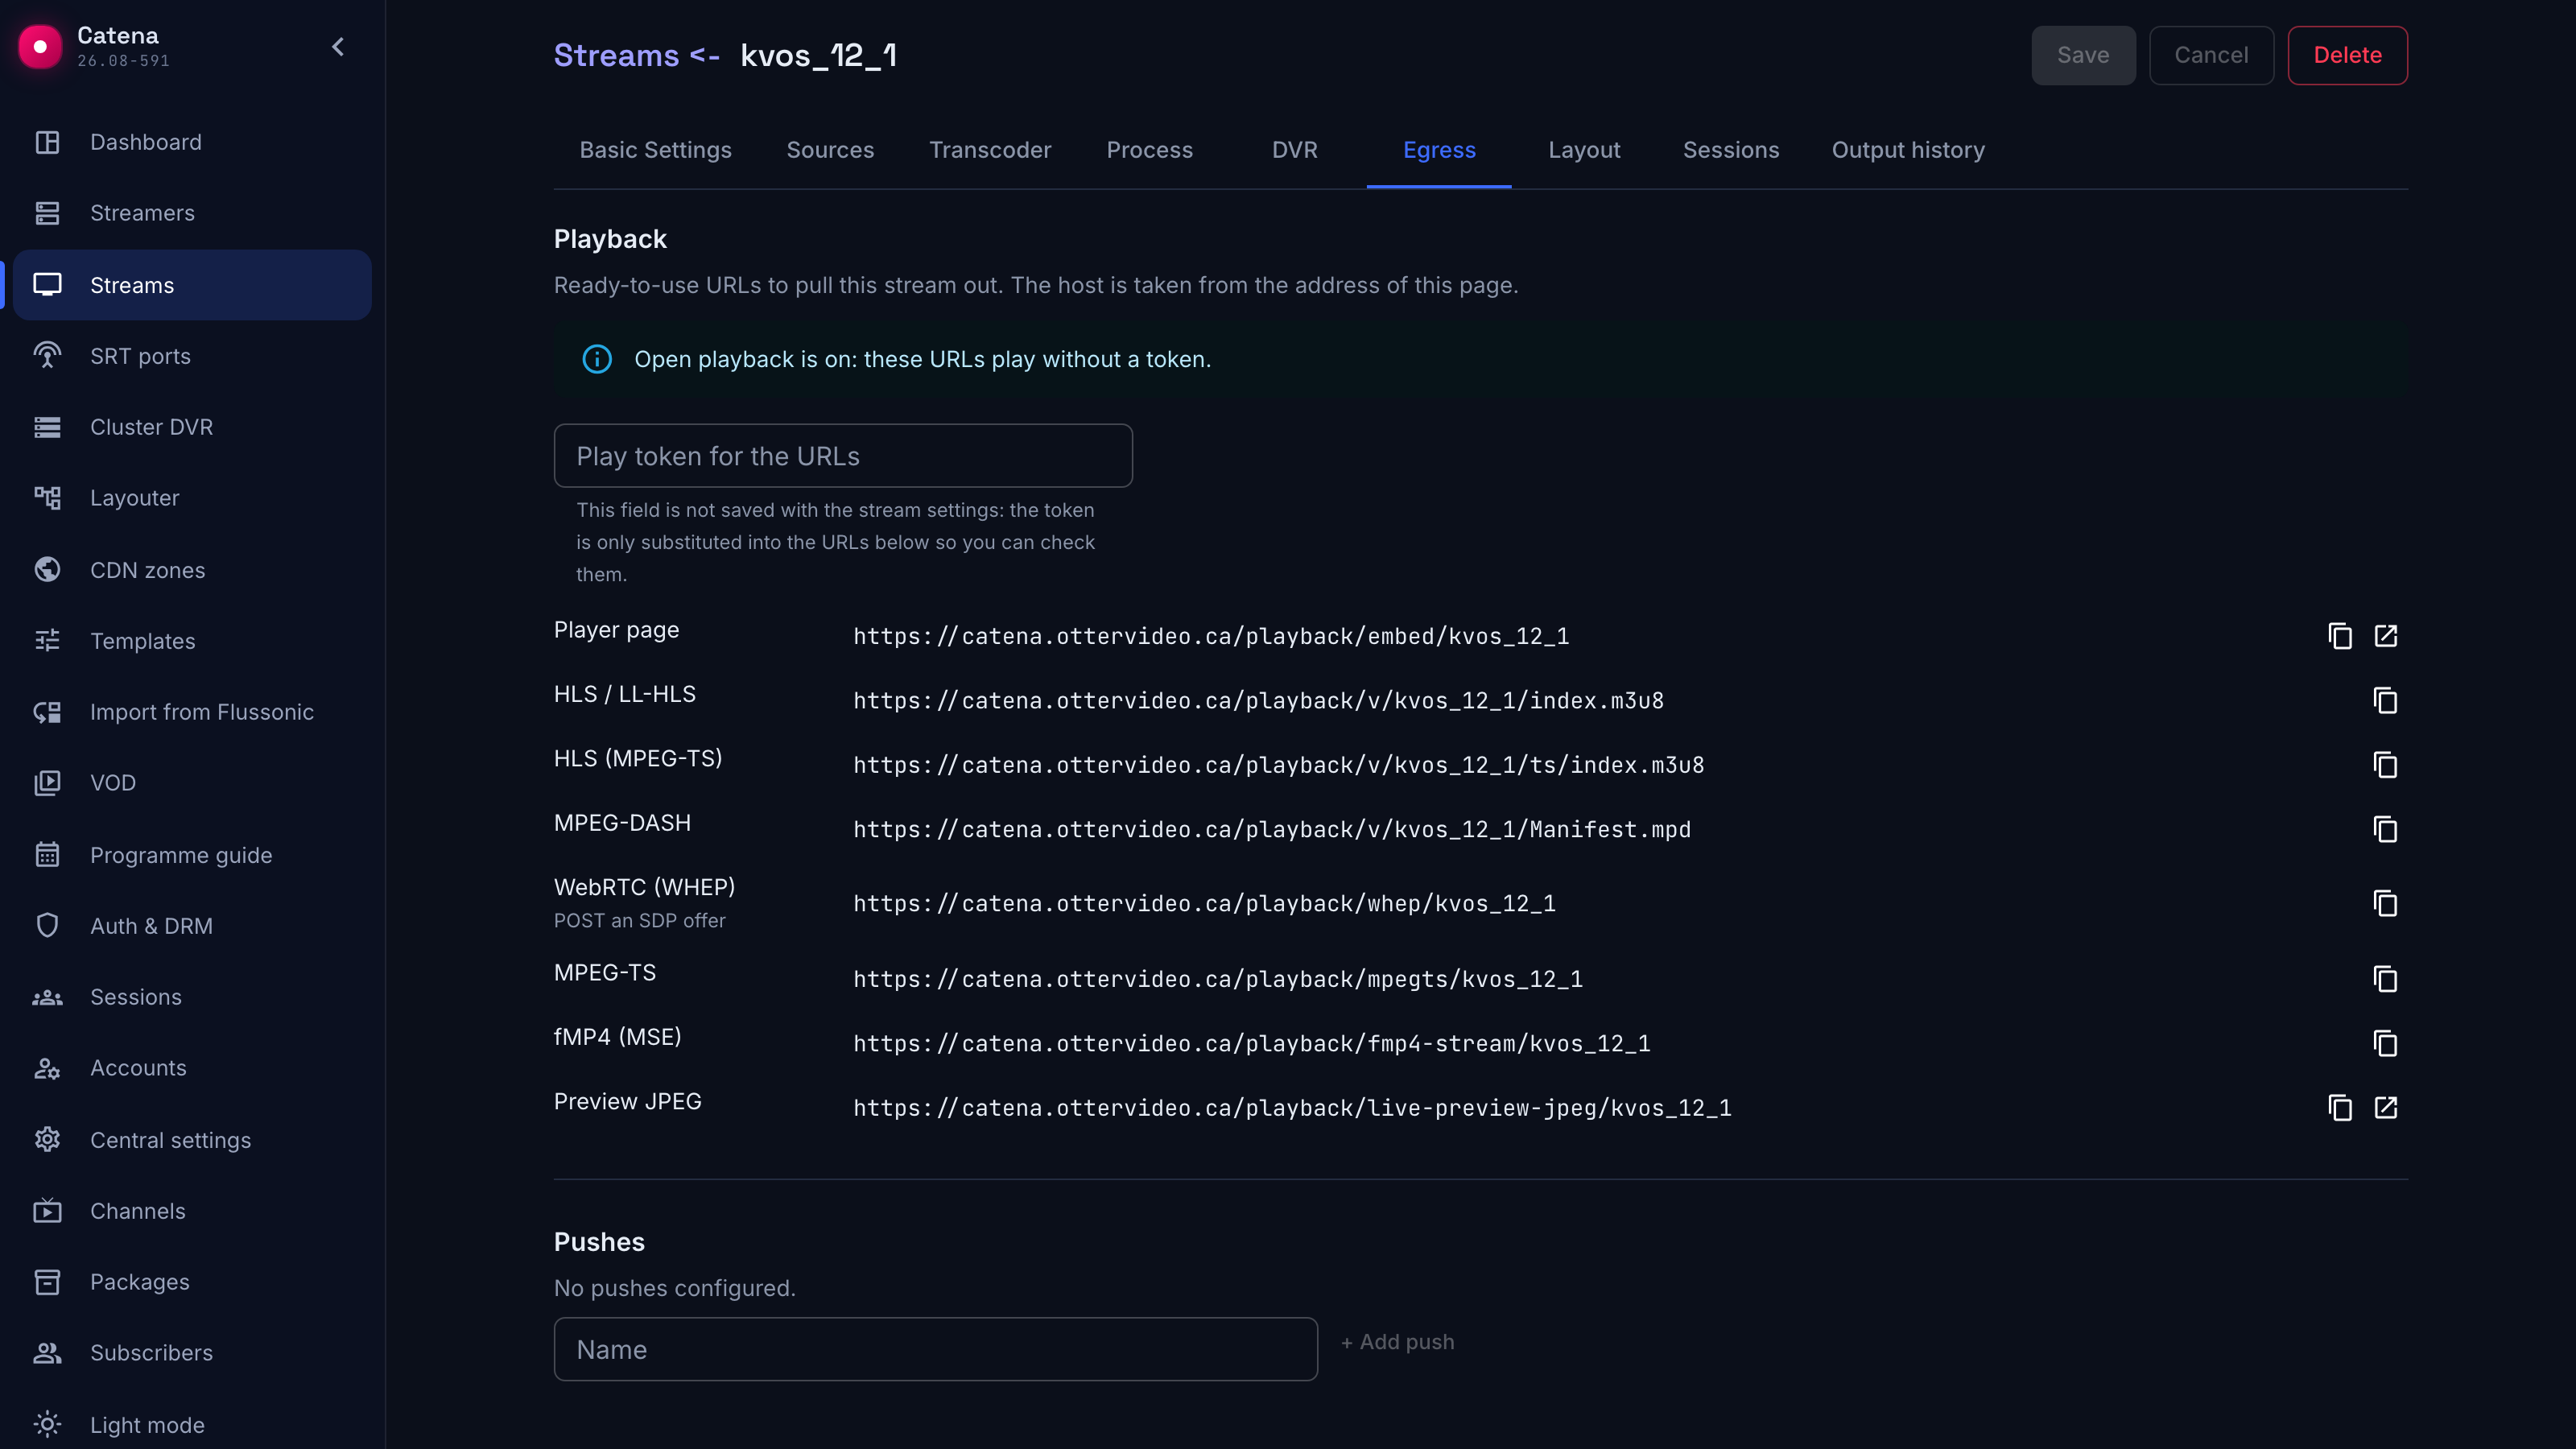Click the live-preview-jpeg URL text

(1292, 1108)
